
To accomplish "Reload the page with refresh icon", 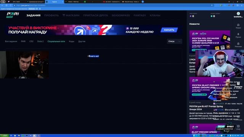I will (x=10, y=5).
